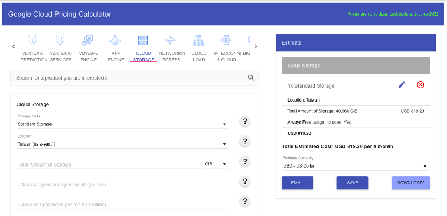Viewport: 447px width, 216px height.
Task: Switch to the Cloud Load tab label
Action: click(x=199, y=56)
